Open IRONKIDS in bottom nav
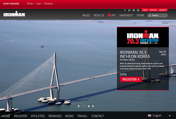The height and width of the screenshot is (119, 176). pyautogui.click(x=55, y=116)
